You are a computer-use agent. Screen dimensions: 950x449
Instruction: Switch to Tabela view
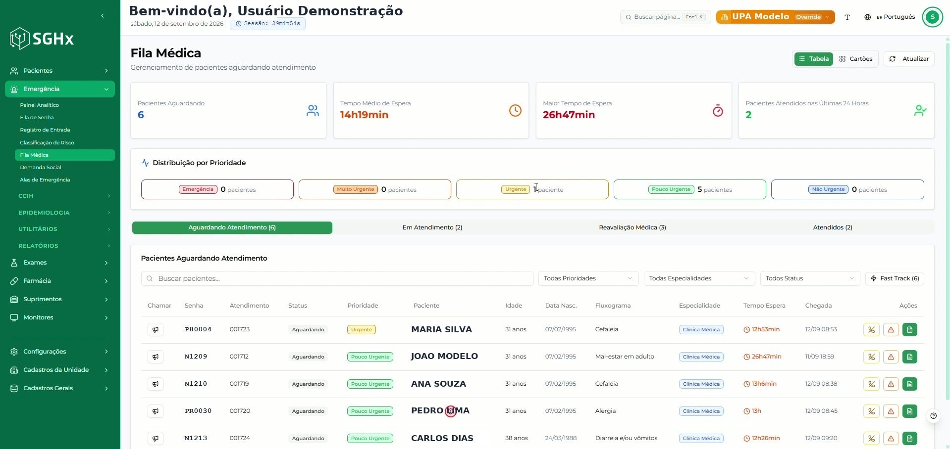pyautogui.click(x=814, y=59)
